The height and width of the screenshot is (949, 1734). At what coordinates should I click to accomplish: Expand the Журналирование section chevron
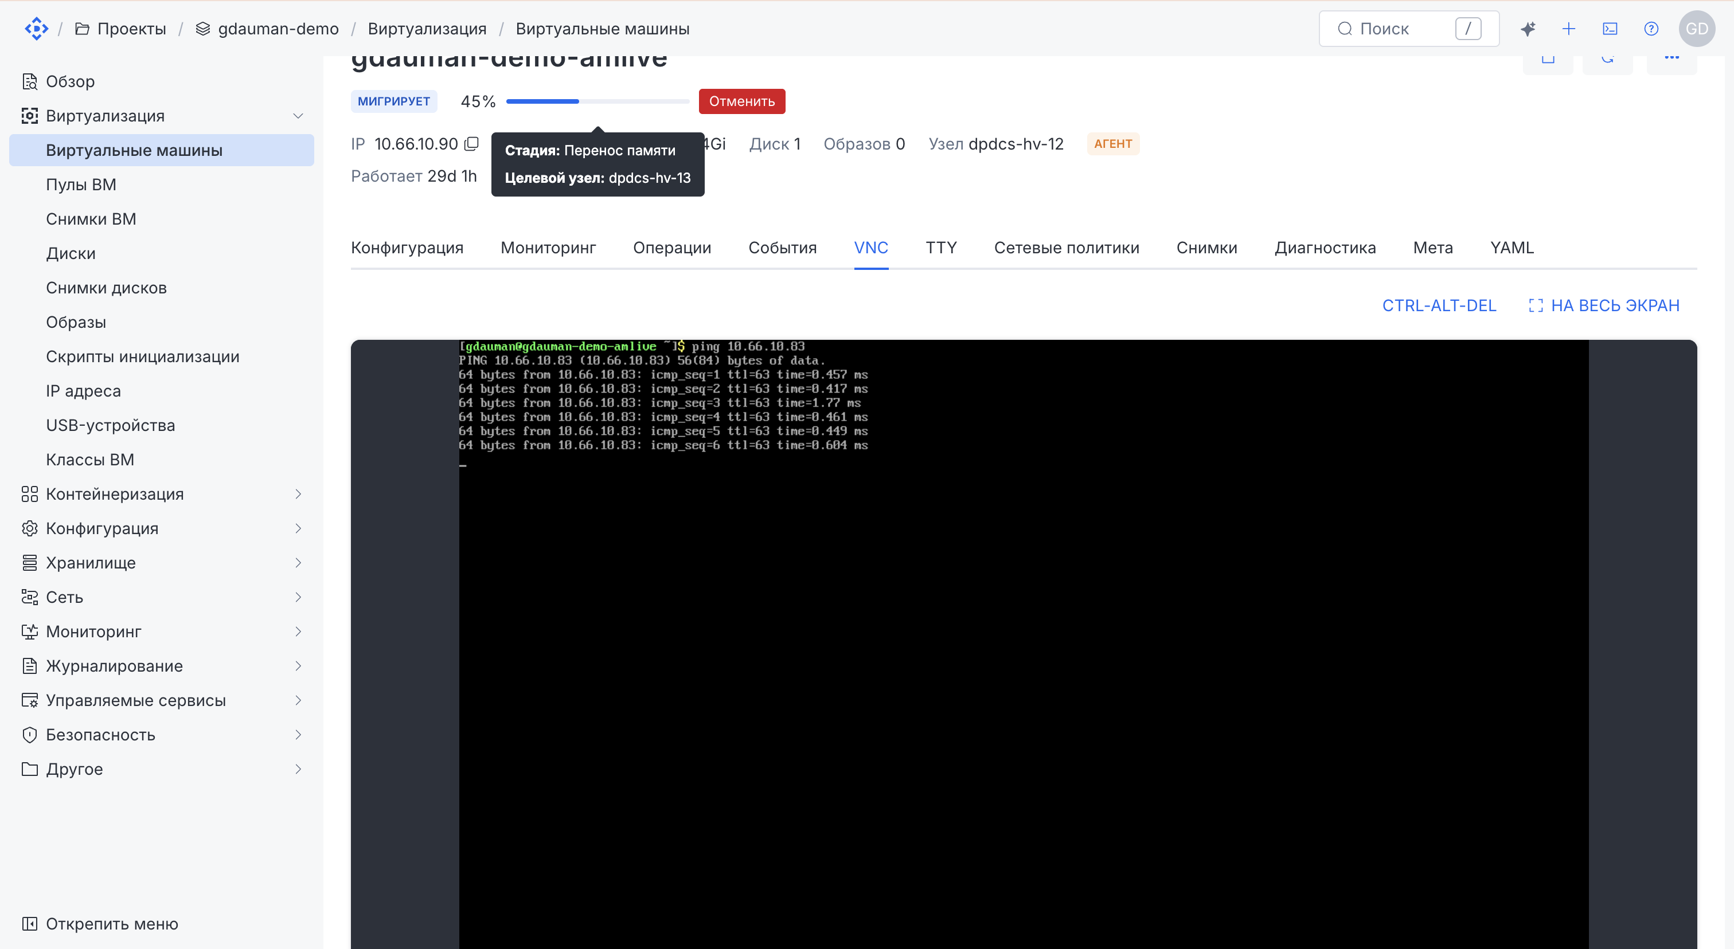[298, 666]
